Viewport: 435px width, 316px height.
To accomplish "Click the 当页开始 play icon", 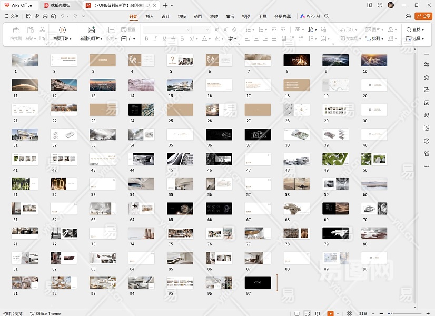I will 63,30.
